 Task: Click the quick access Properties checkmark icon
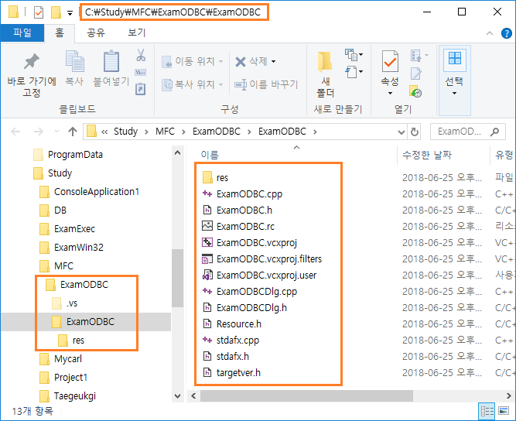(39, 12)
